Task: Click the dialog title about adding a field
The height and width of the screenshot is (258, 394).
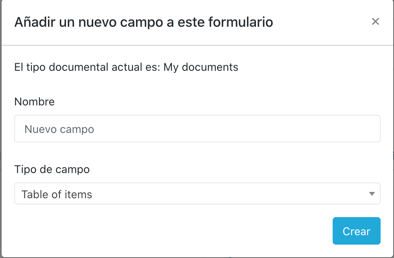Action: pyautogui.click(x=143, y=22)
